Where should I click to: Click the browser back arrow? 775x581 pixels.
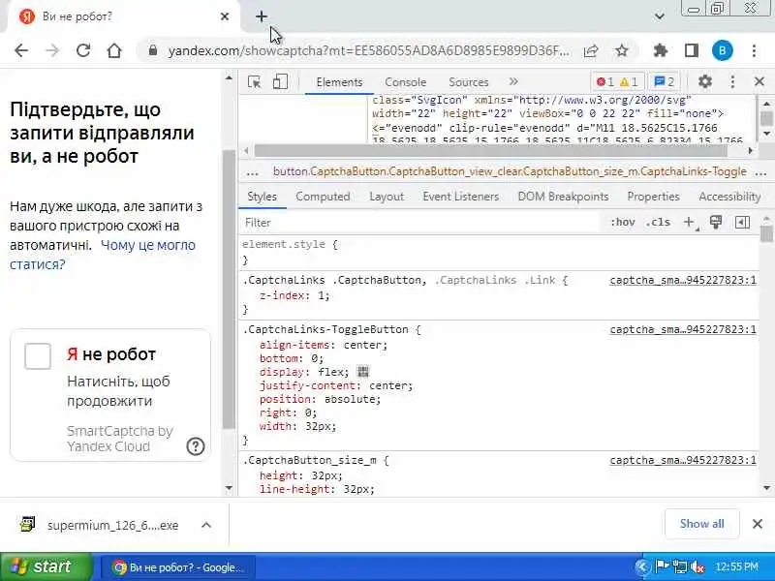click(21, 50)
